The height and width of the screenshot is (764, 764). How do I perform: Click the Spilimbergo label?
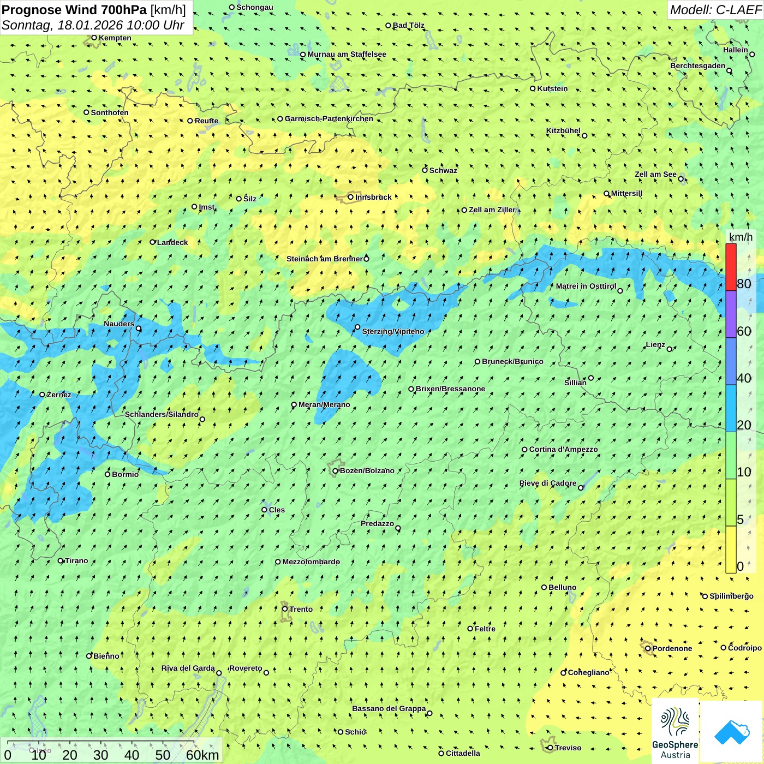tap(731, 596)
